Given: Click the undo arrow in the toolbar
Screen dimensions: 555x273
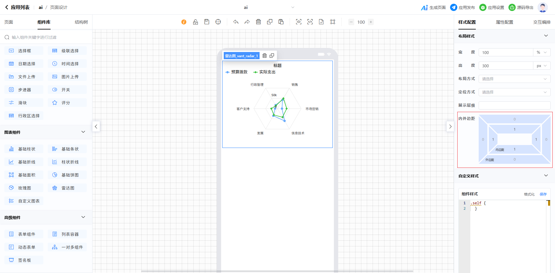Looking at the screenshot, I should 236,22.
